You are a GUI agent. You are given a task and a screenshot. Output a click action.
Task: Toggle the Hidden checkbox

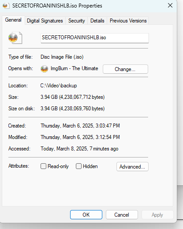(78, 166)
